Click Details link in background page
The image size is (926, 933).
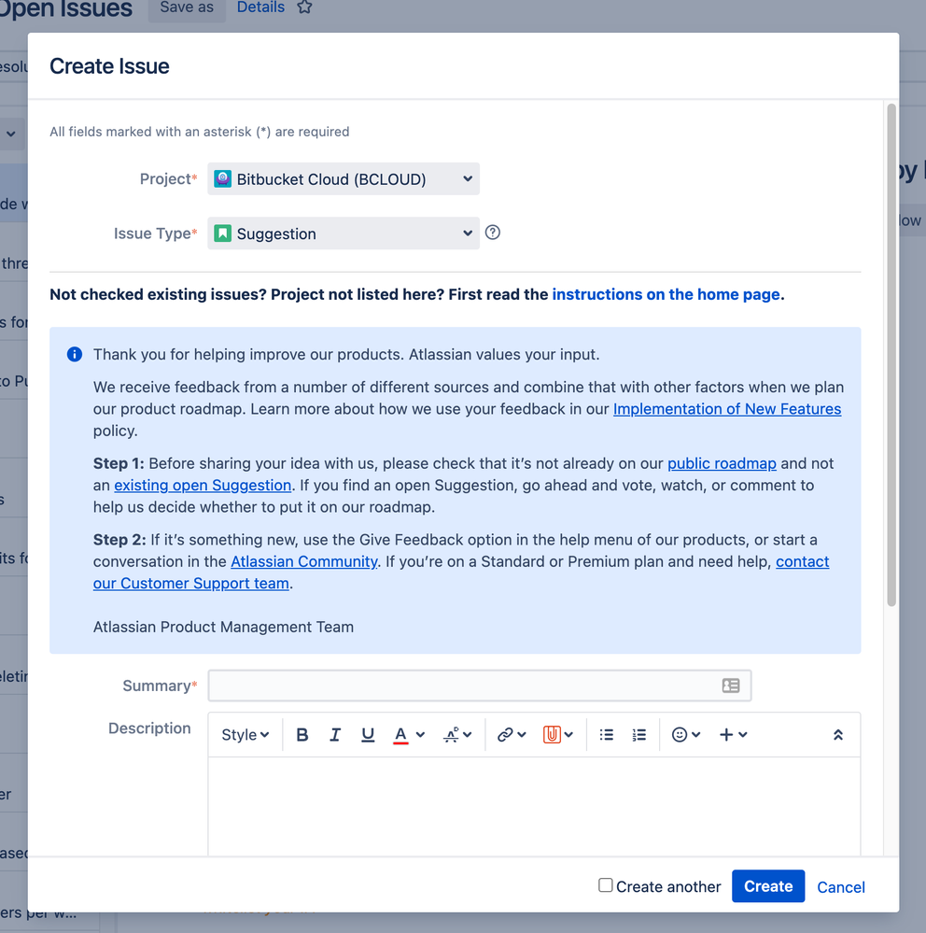[260, 7]
